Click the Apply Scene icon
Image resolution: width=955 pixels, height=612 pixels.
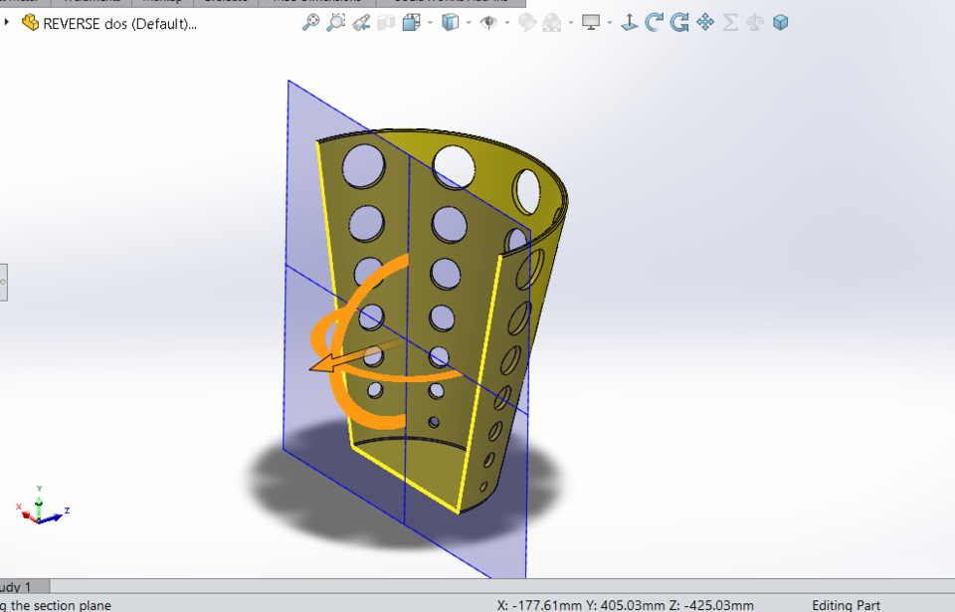click(x=551, y=22)
